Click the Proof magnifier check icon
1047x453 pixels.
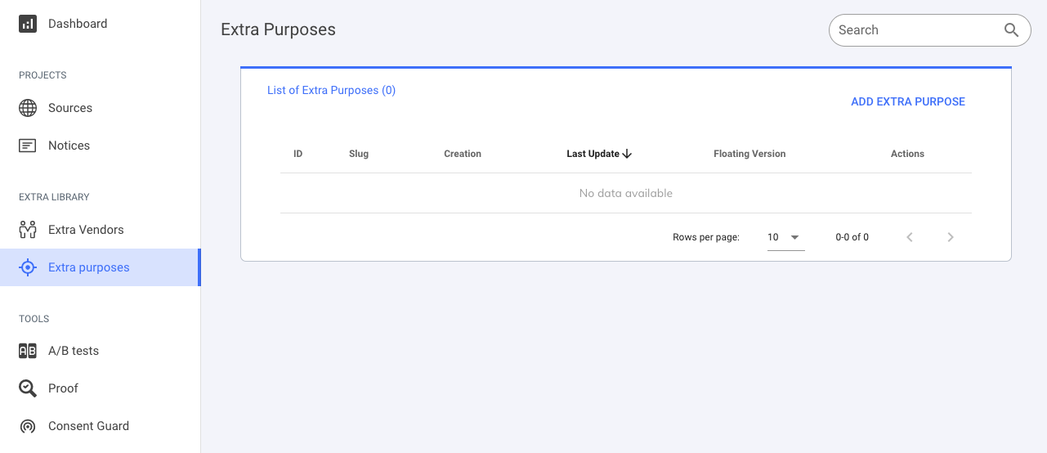coord(28,388)
